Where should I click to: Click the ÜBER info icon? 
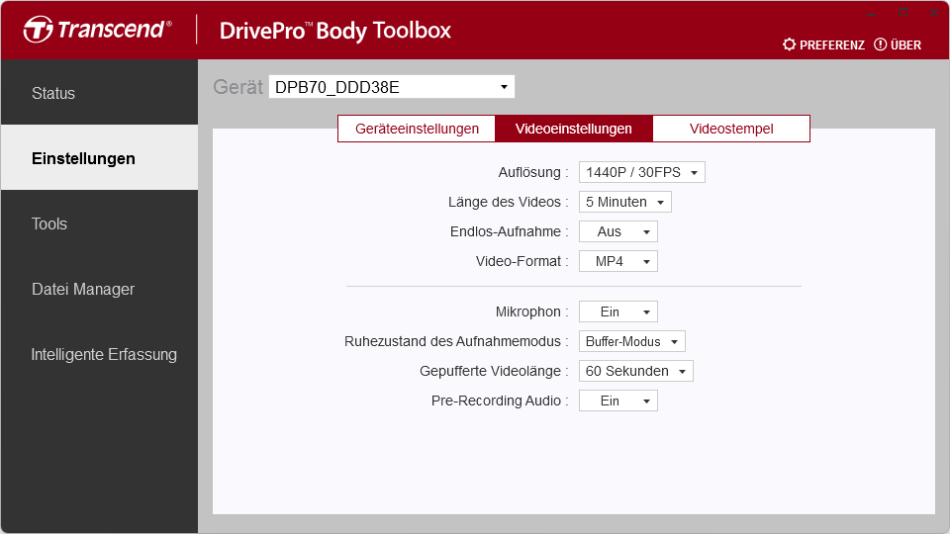click(x=880, y=44)
